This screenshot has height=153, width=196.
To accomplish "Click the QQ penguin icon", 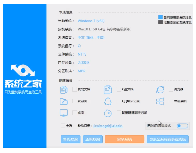I will coord(108,101).
